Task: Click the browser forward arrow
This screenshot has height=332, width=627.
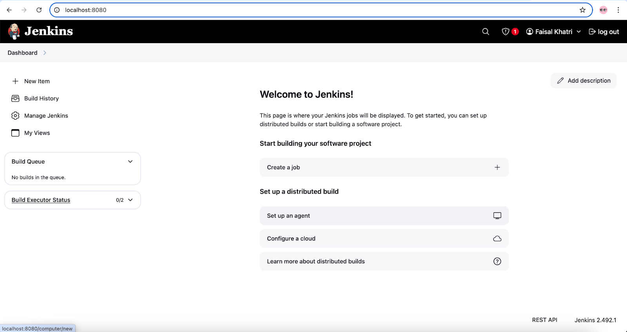Action: click(x=24, y=10)
